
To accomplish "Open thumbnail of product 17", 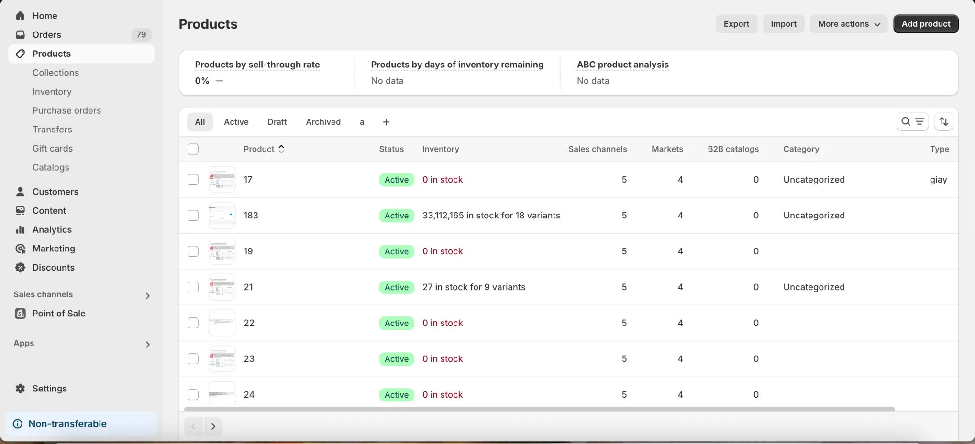I will click(222, 180).
